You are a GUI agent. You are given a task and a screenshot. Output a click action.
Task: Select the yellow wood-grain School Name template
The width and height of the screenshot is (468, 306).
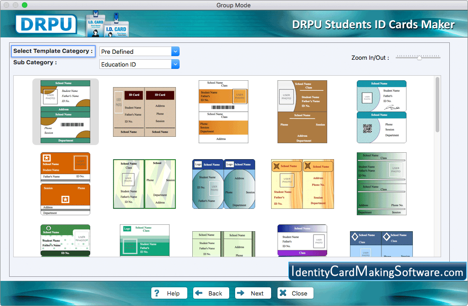point(302,184)
